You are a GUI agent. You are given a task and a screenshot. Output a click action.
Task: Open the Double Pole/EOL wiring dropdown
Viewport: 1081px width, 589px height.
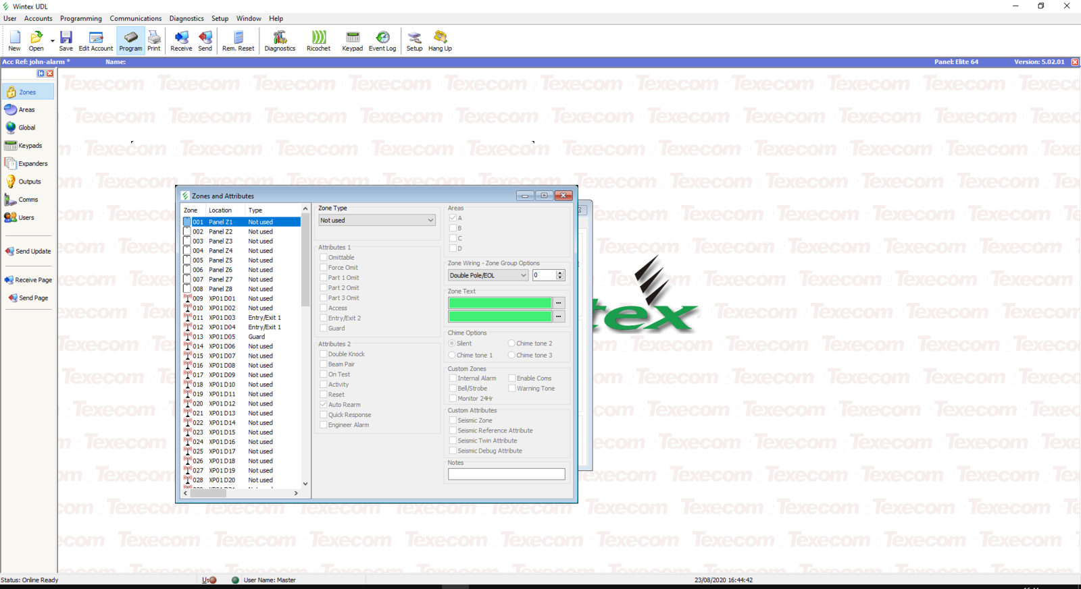click(x=523, y=275)
